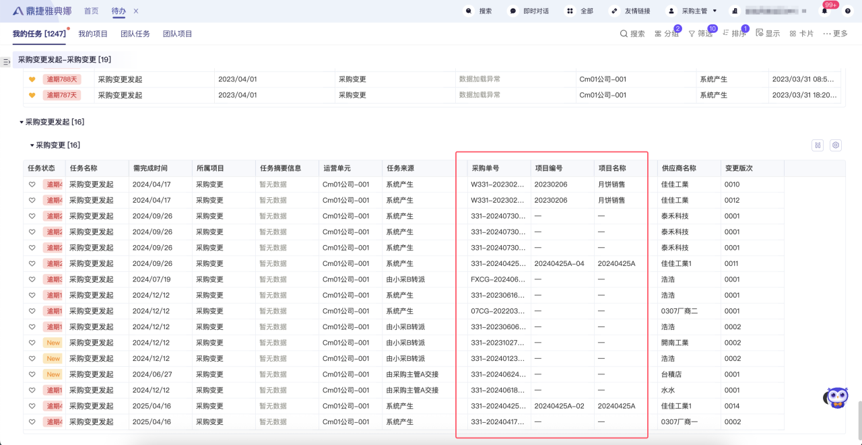Viewport: 862px width, 445px height.
Task: Close the 待办 tab
Action: pyautogui.click(x=136, y=11)
